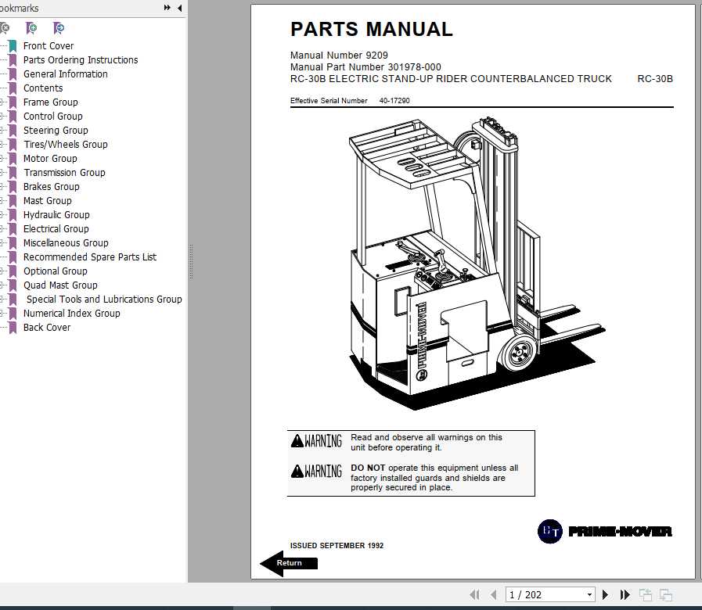
Task: Open the Electrical Group bookmark
Action: (56, 228)
